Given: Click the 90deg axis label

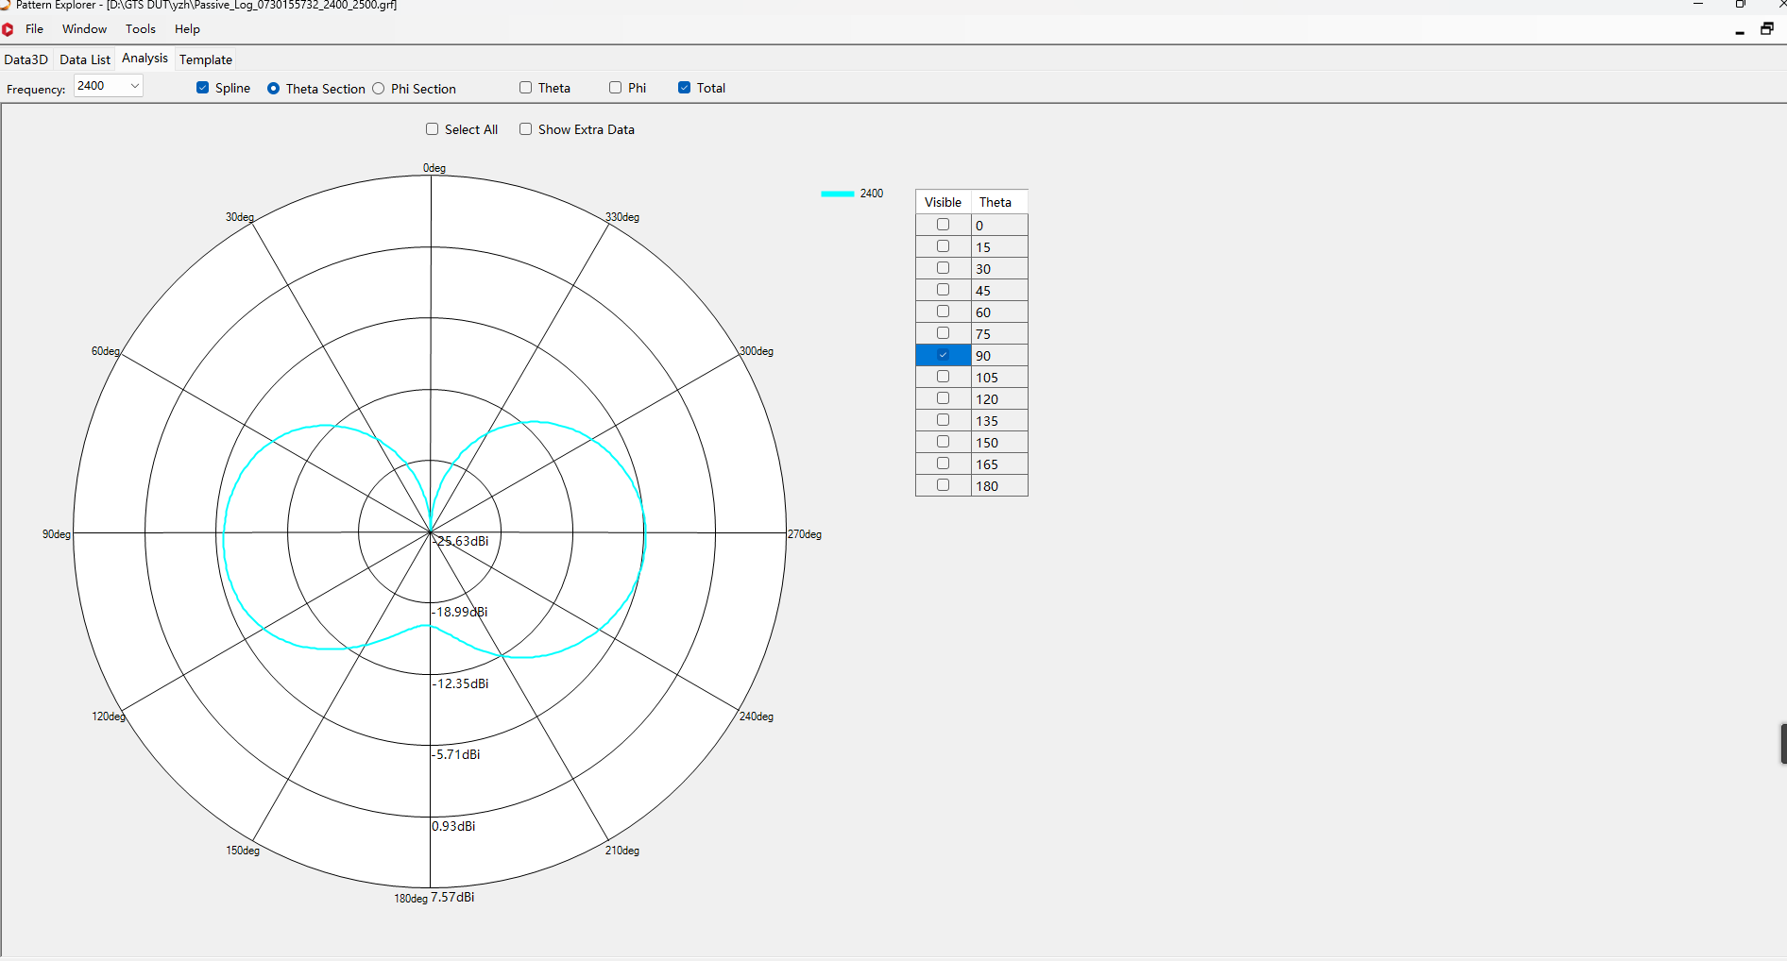Looking at the screenshot, I should pyautogui.click(x=57, y=534).
